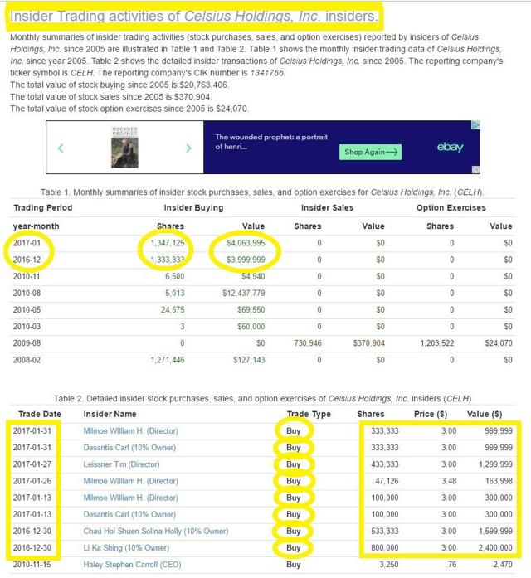Click the ad's previous arrow chevron
Viewport: 531px width, 578px height.
(61, 148)
